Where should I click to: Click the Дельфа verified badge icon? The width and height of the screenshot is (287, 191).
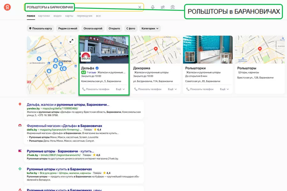97,68
